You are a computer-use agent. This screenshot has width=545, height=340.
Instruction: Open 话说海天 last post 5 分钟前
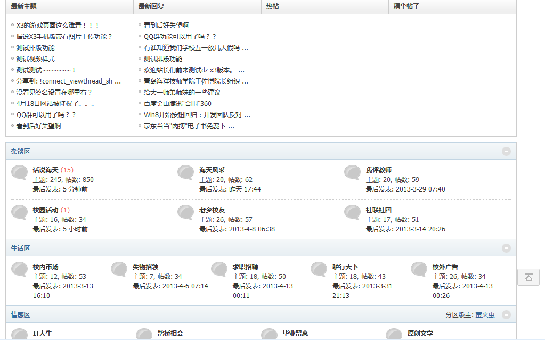(x=75, y=189)
